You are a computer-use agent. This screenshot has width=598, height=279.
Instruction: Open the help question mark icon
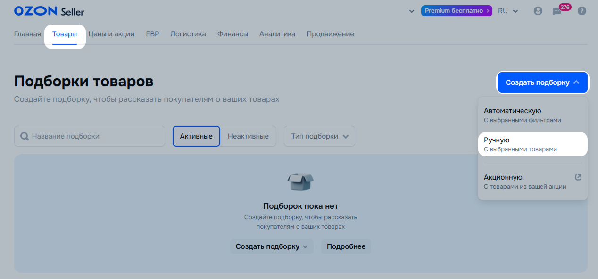(582, 11)
